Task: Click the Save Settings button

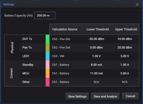Action: pyautogui.click(x=77, y=96)
